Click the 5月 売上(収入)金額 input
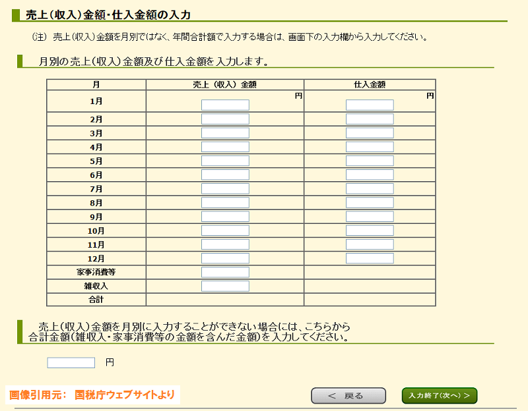The image size is (528, 411). 225,161
